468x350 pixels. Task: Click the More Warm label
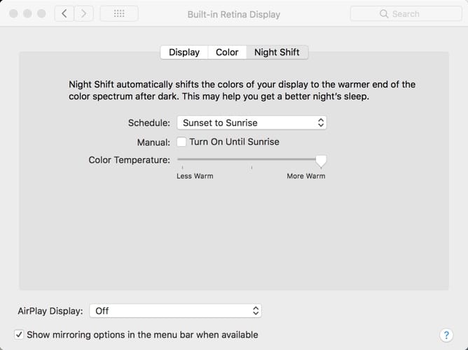pos(306,176)
